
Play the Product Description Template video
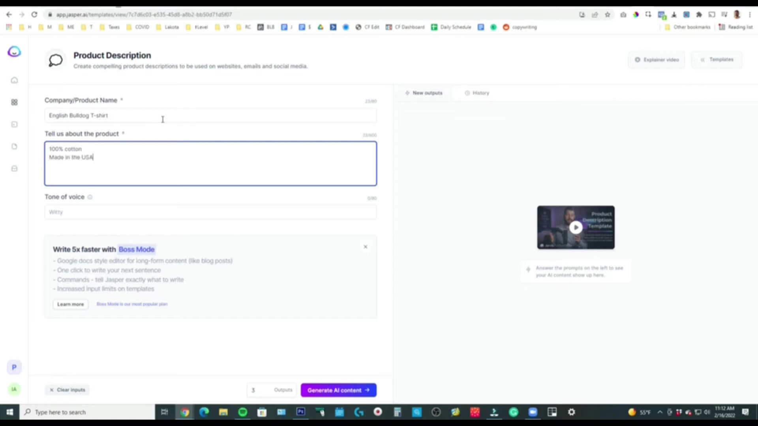(x=576, y=228)
